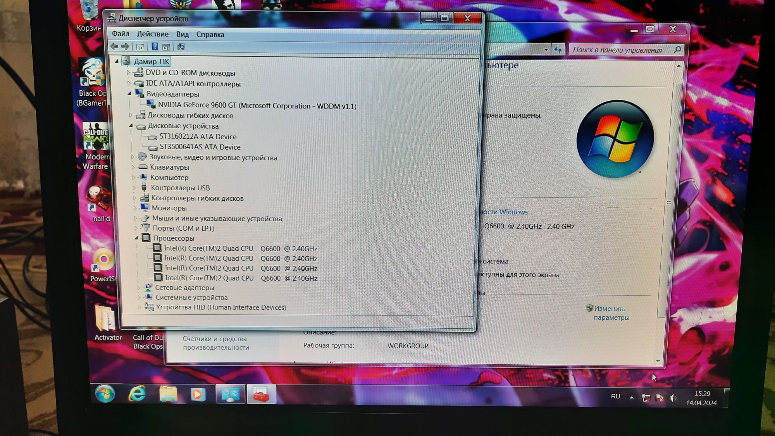
Task: Click the Корзина recycle bin icon
Action: tap(90, 16)
